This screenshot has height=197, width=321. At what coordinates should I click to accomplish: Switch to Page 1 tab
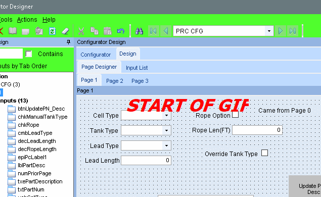click(89, 80)
